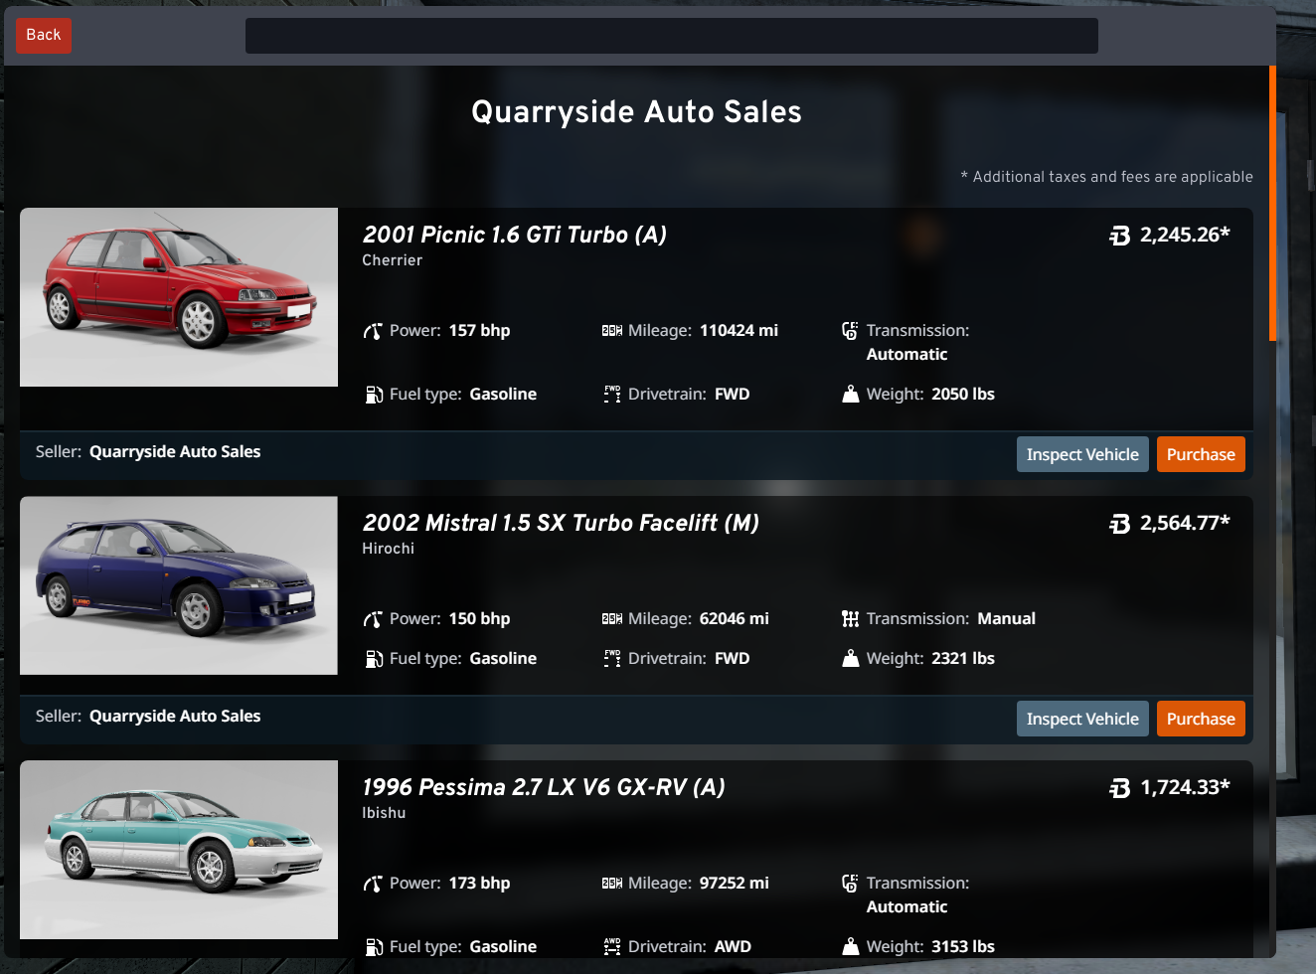Click the Manual transmission value
Image resolution: width=1316 pixels, height=974 pixels.
[x=1007, y=619]
